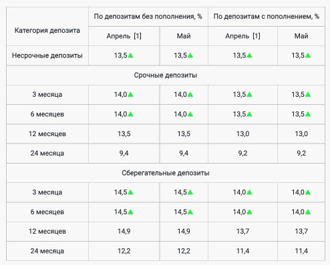The image size is (330, 265).
Task: Click green triangle in Срочные 6 месяцев last Май cell
Action: tap(308, 114)
